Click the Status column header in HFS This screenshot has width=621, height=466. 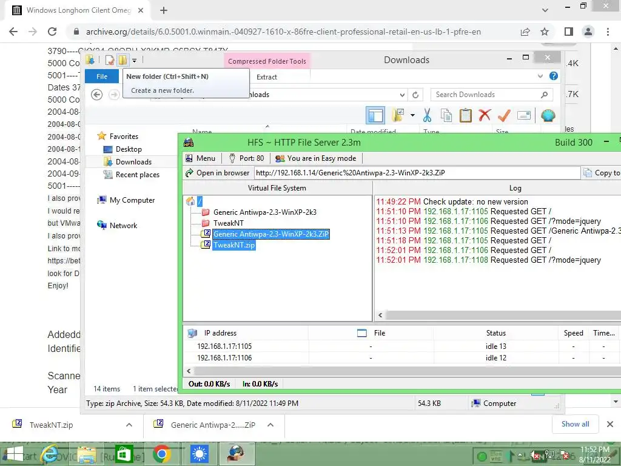click(496, 333)
